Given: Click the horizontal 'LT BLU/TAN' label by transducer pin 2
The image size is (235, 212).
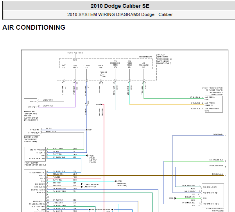Looking at the screenshot, I should tap(195, 103).
